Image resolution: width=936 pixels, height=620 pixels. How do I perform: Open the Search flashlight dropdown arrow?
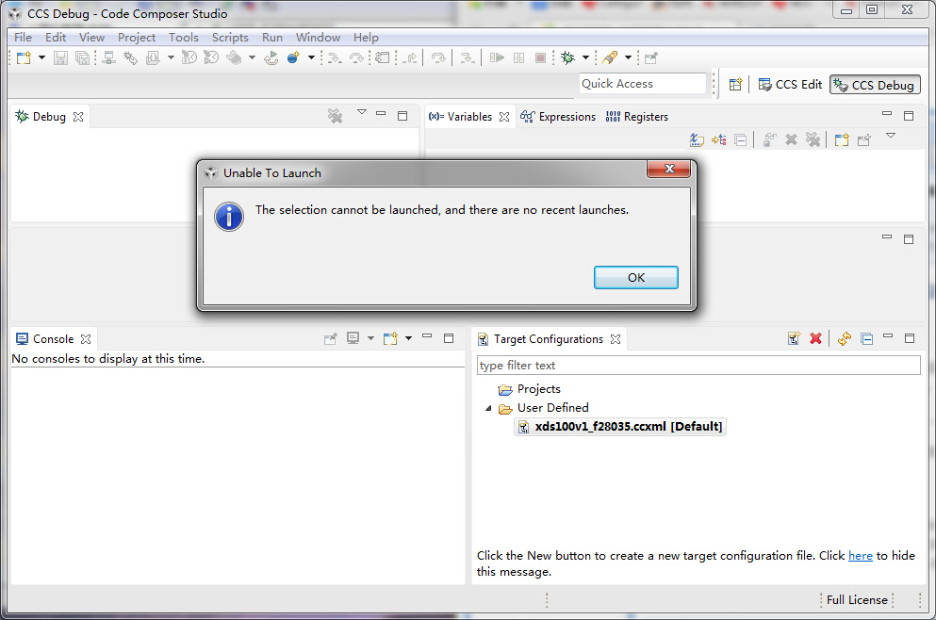(x=628, y=57)
